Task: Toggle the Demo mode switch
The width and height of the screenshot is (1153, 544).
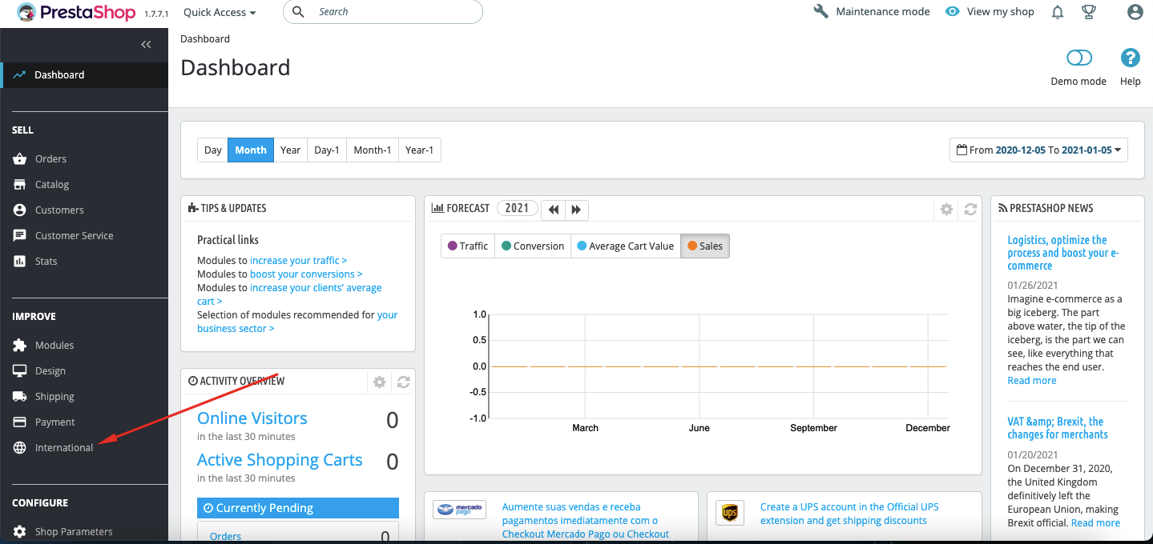Action: coord(1079,58)
